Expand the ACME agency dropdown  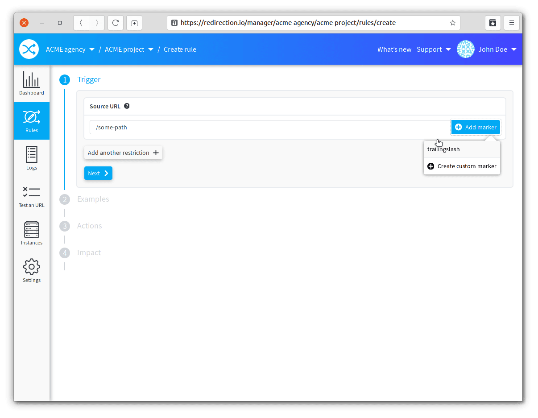click(70, 49)
